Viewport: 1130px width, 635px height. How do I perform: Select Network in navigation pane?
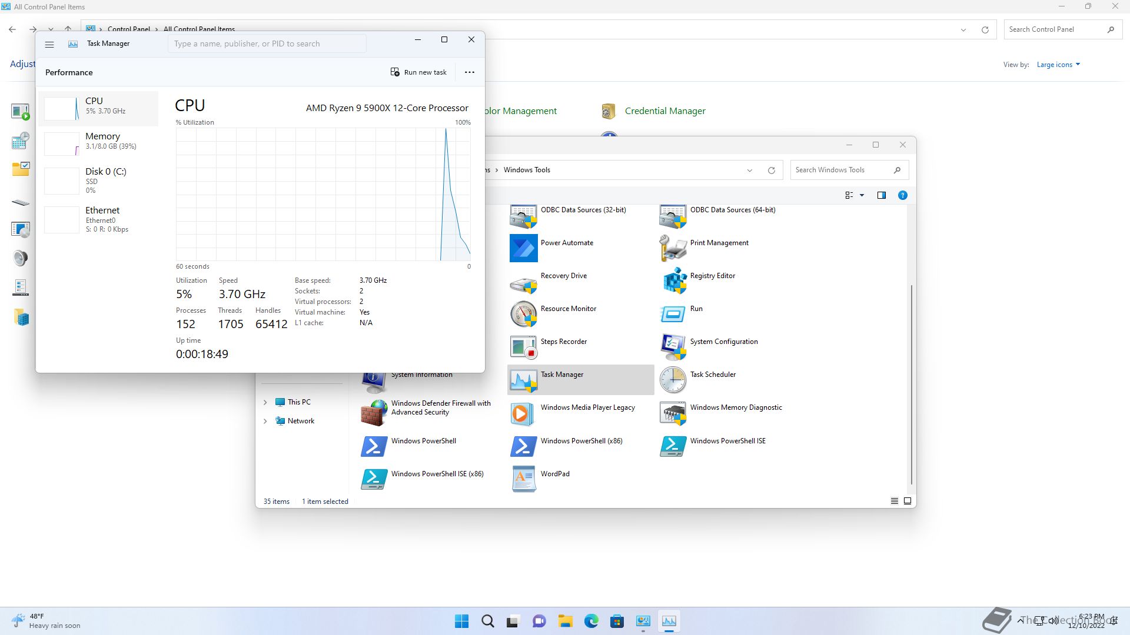tap(301, 421)
